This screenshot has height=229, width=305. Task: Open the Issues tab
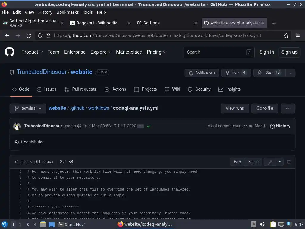(x=46, y=89)
